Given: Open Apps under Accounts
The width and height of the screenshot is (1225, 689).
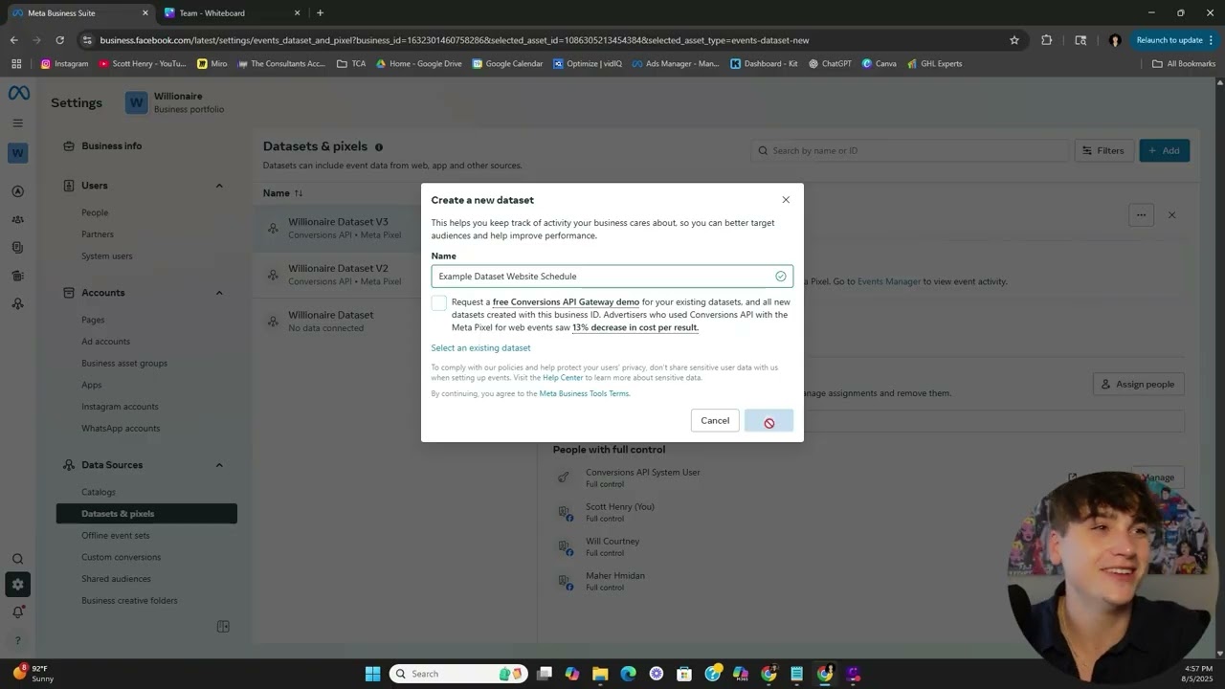Looking at the screenshot, I should [x=91, y=385].
